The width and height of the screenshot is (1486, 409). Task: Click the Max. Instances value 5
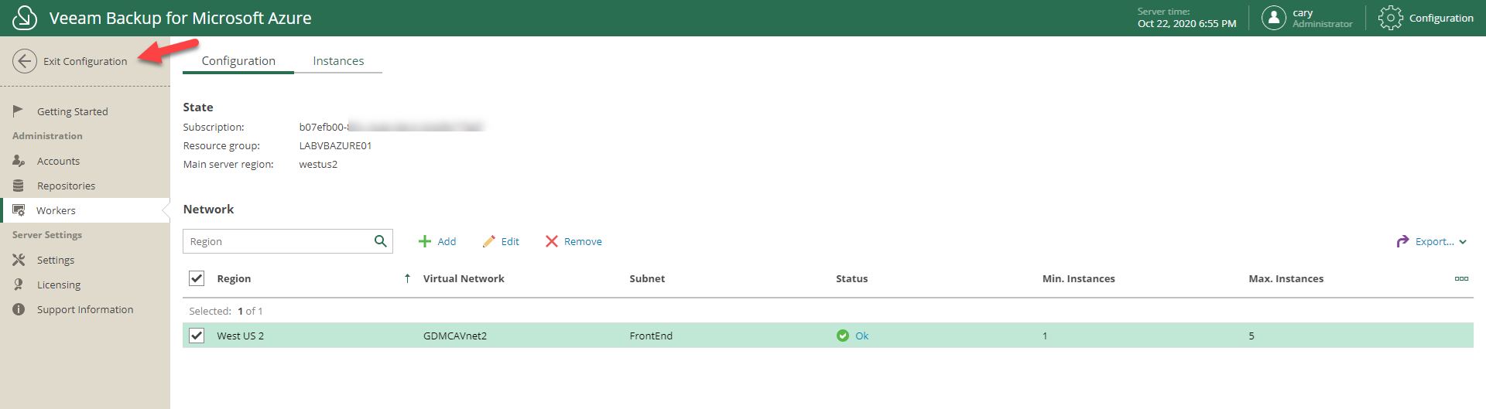(x=1251, y=336)
